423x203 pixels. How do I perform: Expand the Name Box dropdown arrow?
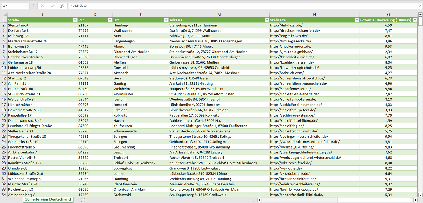point(27,6)
